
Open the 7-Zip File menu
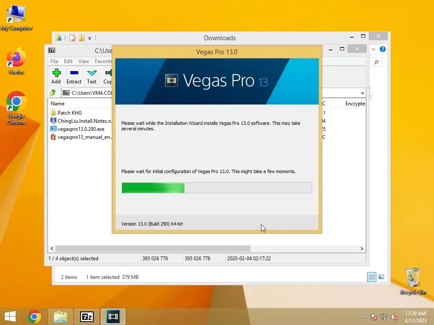(x=54, y=61)
